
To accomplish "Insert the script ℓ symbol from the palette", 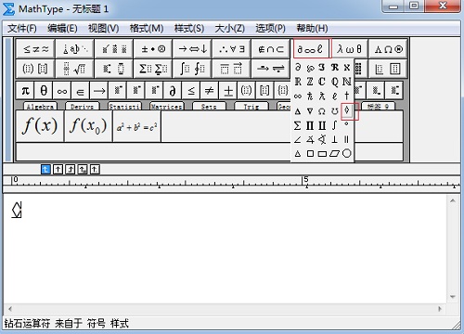I will (x=334, y=96).
